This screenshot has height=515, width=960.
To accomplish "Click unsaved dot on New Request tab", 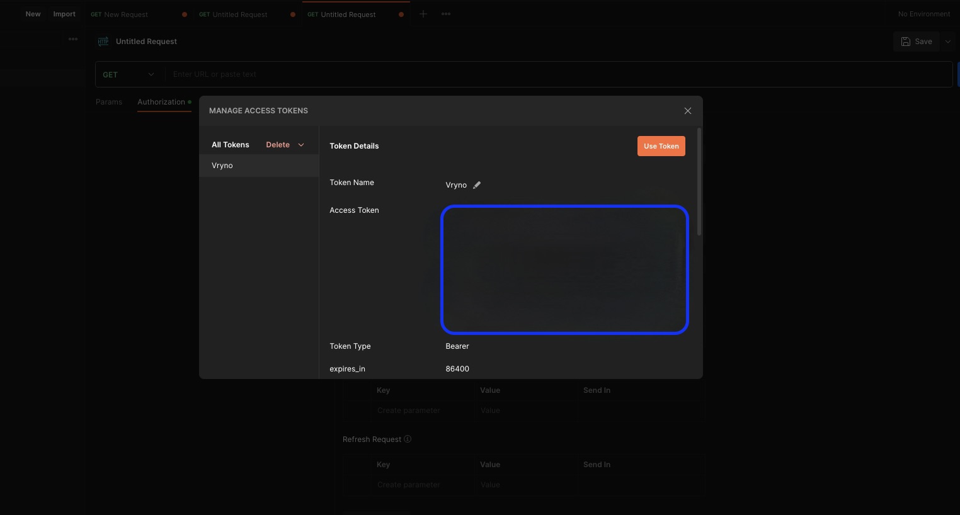I will coord(185,14).
